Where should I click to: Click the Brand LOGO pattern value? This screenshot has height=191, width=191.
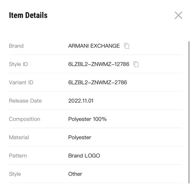pyautogui.click(x=84, y=156)
